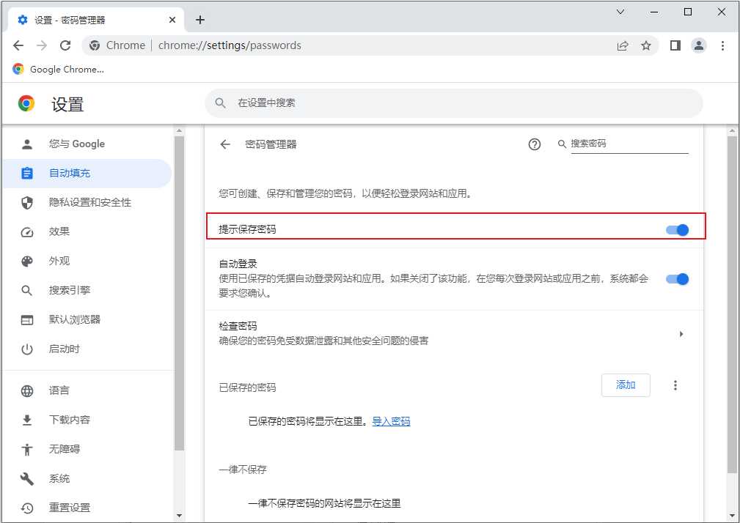Click the magnifier icon in settings search
This screenshot has height=523, width=740.
(221, 103)
